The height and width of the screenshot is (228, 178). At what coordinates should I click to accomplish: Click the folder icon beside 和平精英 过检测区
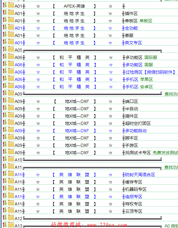[11, 71]
